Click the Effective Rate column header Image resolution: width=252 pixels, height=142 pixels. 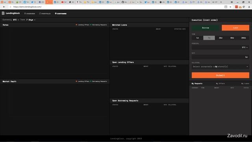point(180,29)
